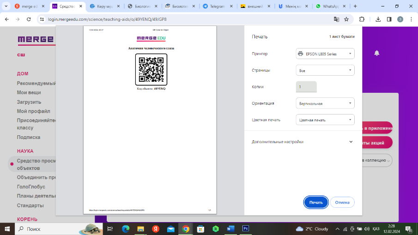Open the Mail app on taskbar

pos(170,229)
